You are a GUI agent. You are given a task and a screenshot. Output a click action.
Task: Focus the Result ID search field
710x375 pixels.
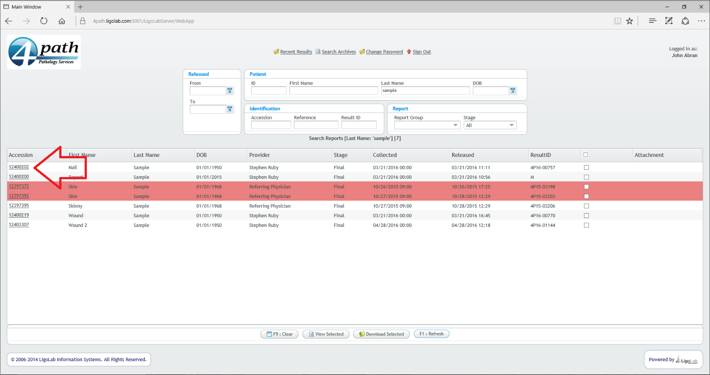(359, 125)
